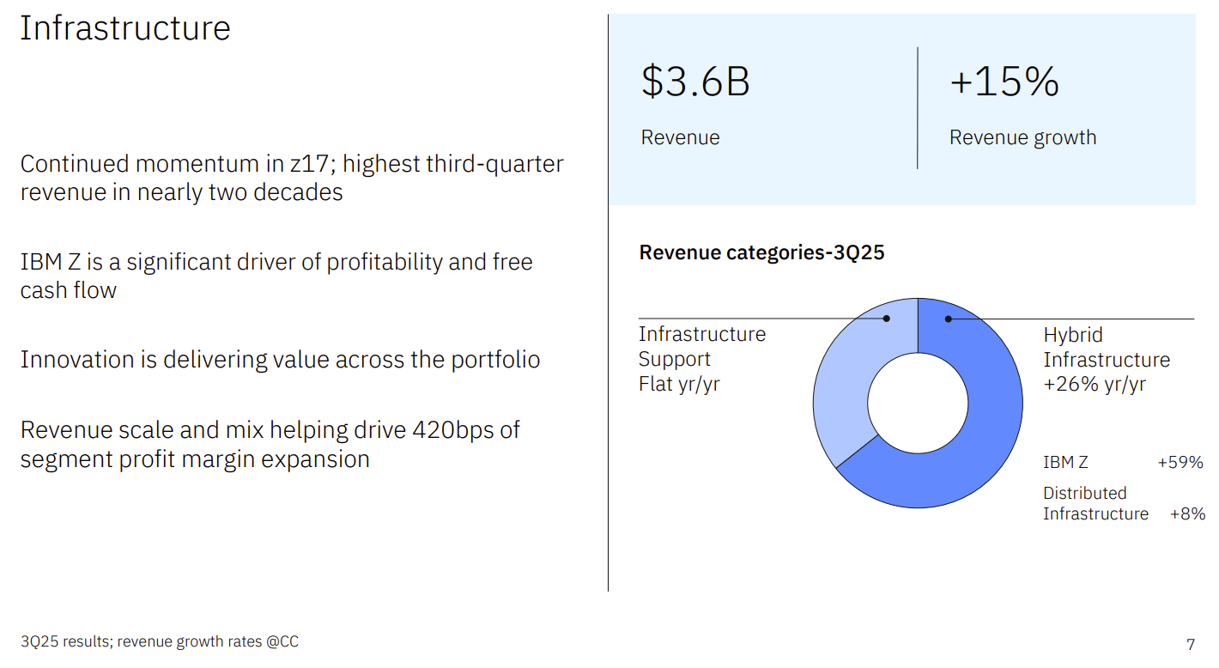Select the white center of the donut chart

tap(918, 403)
